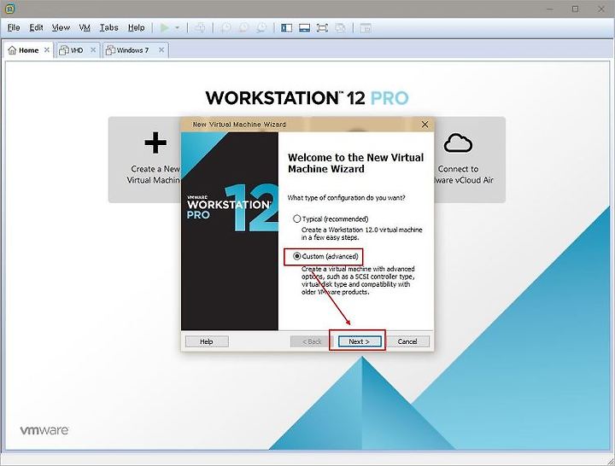Open the View menu

click(x=61, y=28)
